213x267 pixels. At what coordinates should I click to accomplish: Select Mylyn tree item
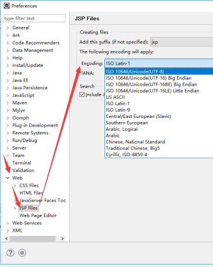(x=19, y=110)
